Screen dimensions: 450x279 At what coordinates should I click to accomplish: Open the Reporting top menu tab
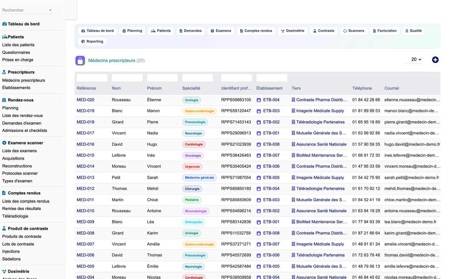click(92, 41)
